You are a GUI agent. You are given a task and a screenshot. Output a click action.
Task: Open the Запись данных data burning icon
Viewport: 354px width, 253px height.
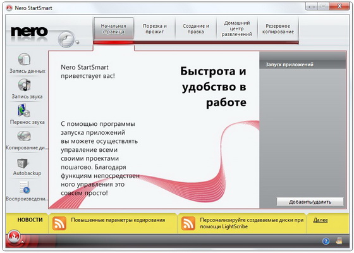(24, 59)
